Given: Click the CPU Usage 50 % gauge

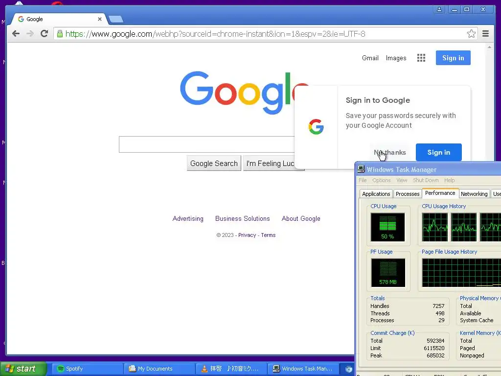Looking at the screenshot, I should pos(387,227).
